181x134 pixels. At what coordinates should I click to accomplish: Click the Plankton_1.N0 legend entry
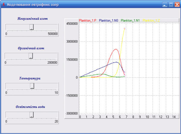(109, 21)
